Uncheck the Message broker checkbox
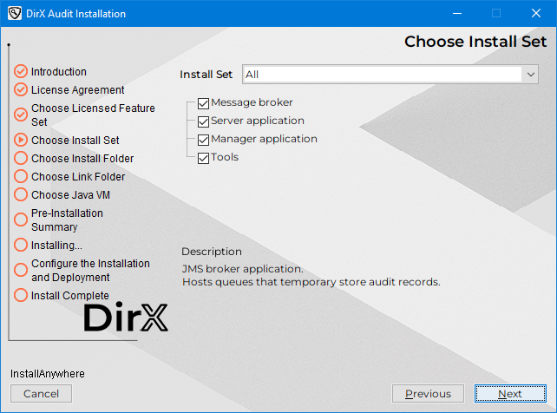Screen dimensions: 557x413 pos(204,103)
